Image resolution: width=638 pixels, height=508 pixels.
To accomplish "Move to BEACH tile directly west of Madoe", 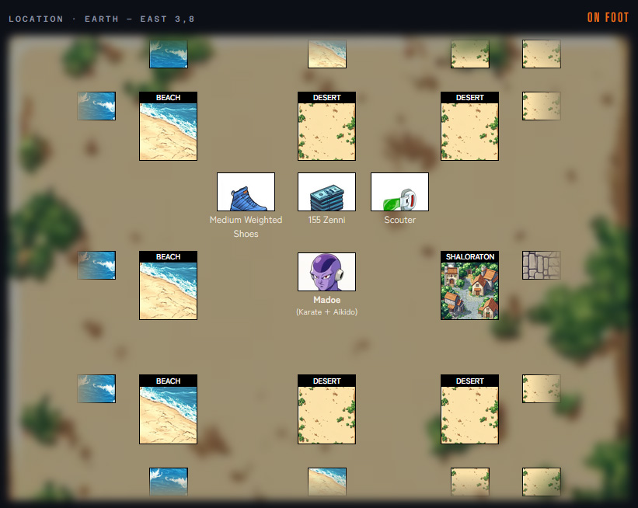I will tap(168, 285).
